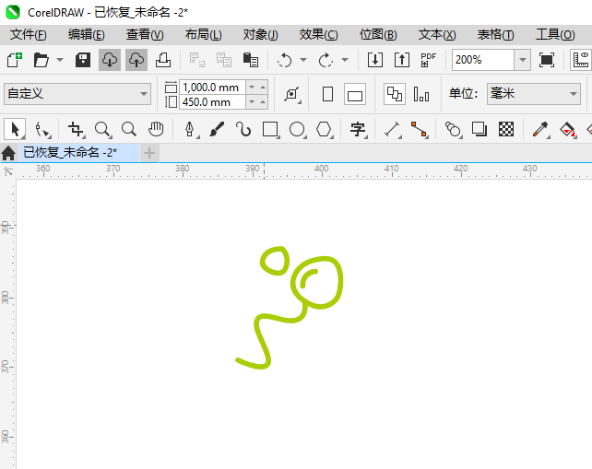Image resolution: width=592 pixels, height=469 pixels.
Task: Open the 效果(C) menu
Action: coord(318,34)
